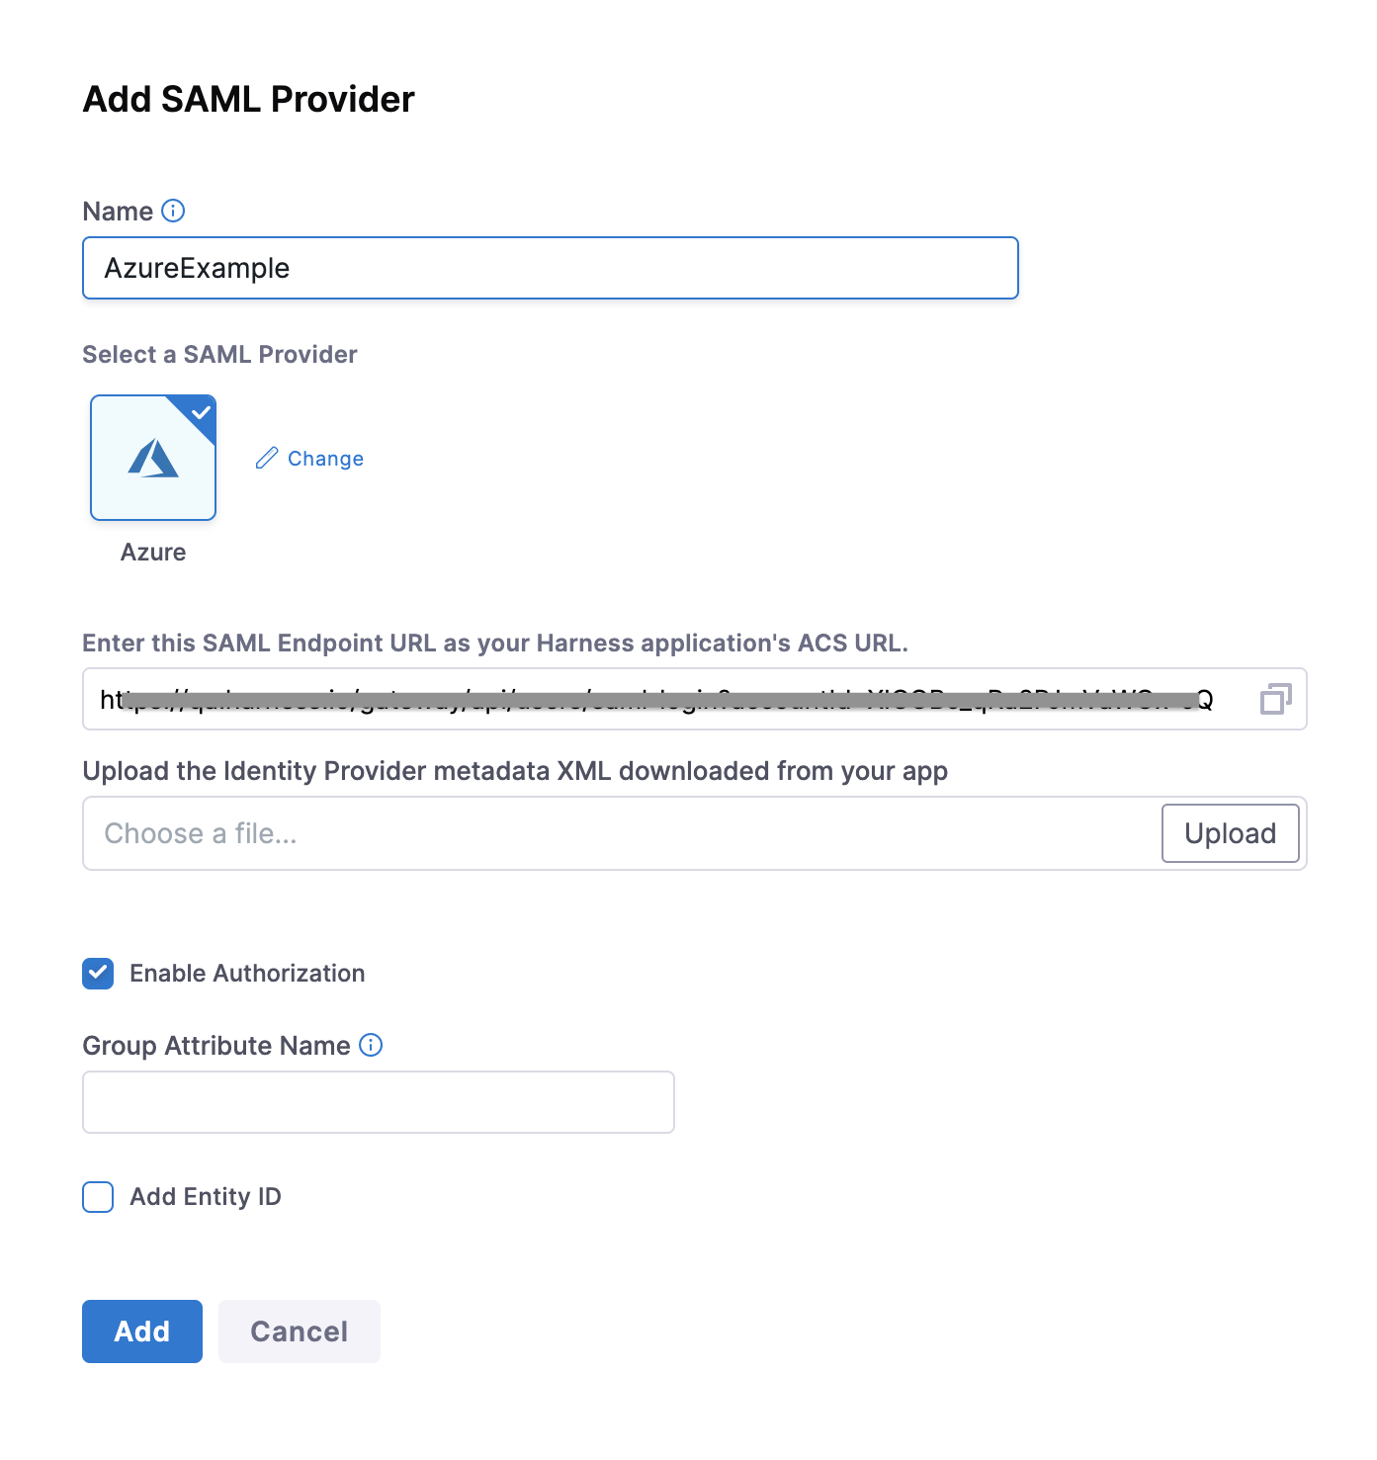
Task: Click the Group Attribute Name info icon
Action: (371, 1045)
